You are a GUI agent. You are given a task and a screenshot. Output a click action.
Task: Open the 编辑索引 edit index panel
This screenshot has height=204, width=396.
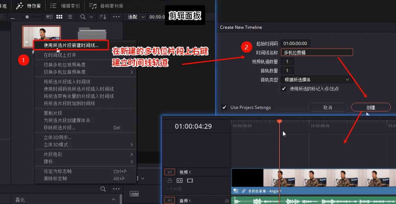point(65,6)
